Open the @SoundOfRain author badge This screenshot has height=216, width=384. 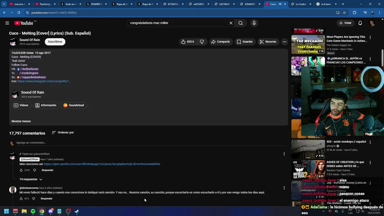[x=29, y=159]
